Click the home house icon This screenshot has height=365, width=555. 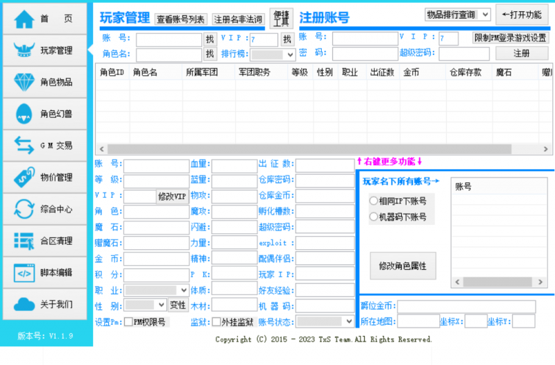coord(24,19)
